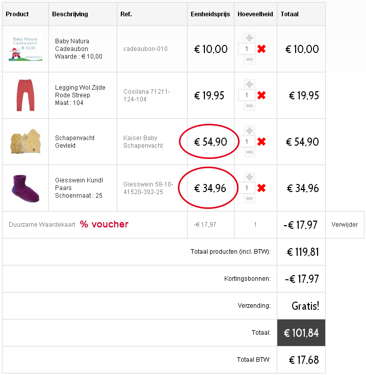The image size is (366, 375).
Task: Increase quantity of Baby Natura Cadeaubon
Action: 249,38
